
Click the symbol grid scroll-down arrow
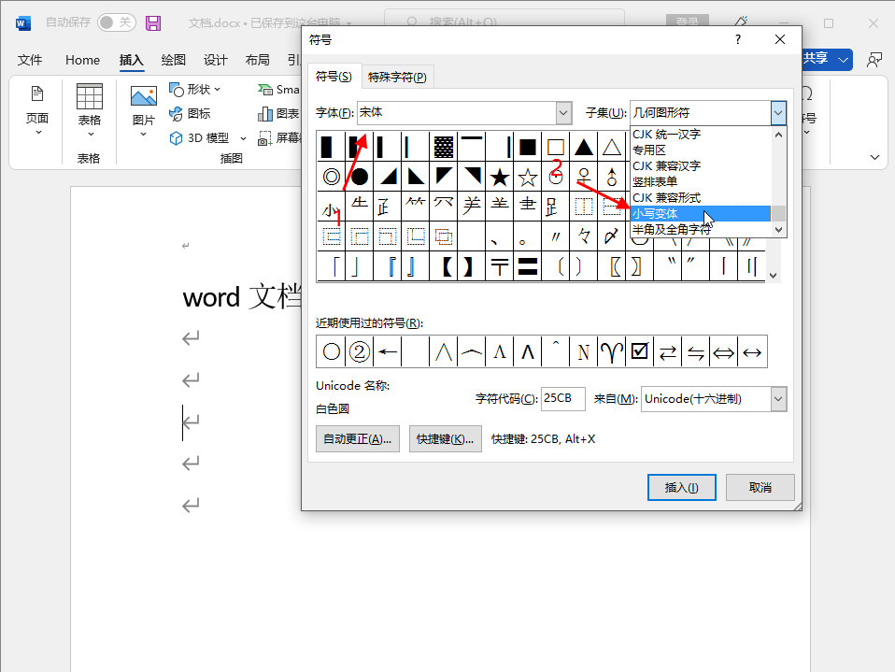[x=773, y=275]
